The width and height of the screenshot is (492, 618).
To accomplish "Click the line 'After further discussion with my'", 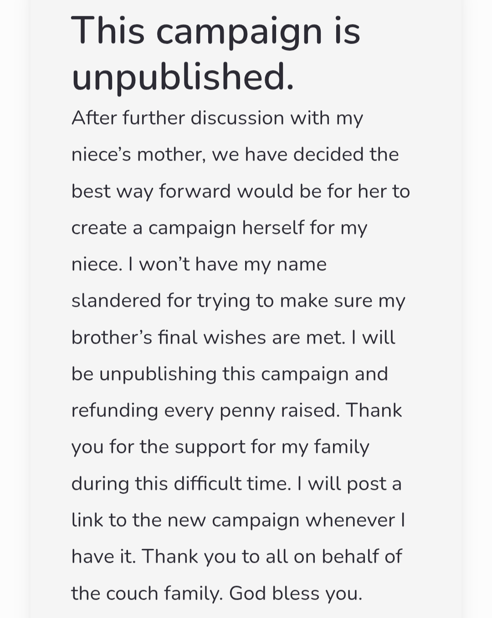I will [x=217, y=118].
